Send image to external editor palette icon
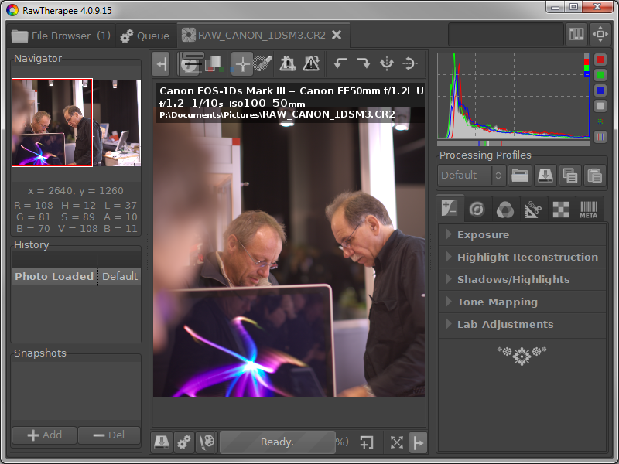Image resolution: width=619 pixels, height=464 pixels. tap(205, 442)
